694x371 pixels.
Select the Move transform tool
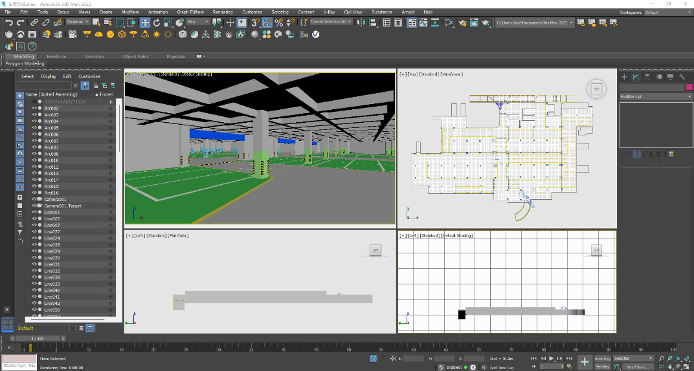[145, 22]
